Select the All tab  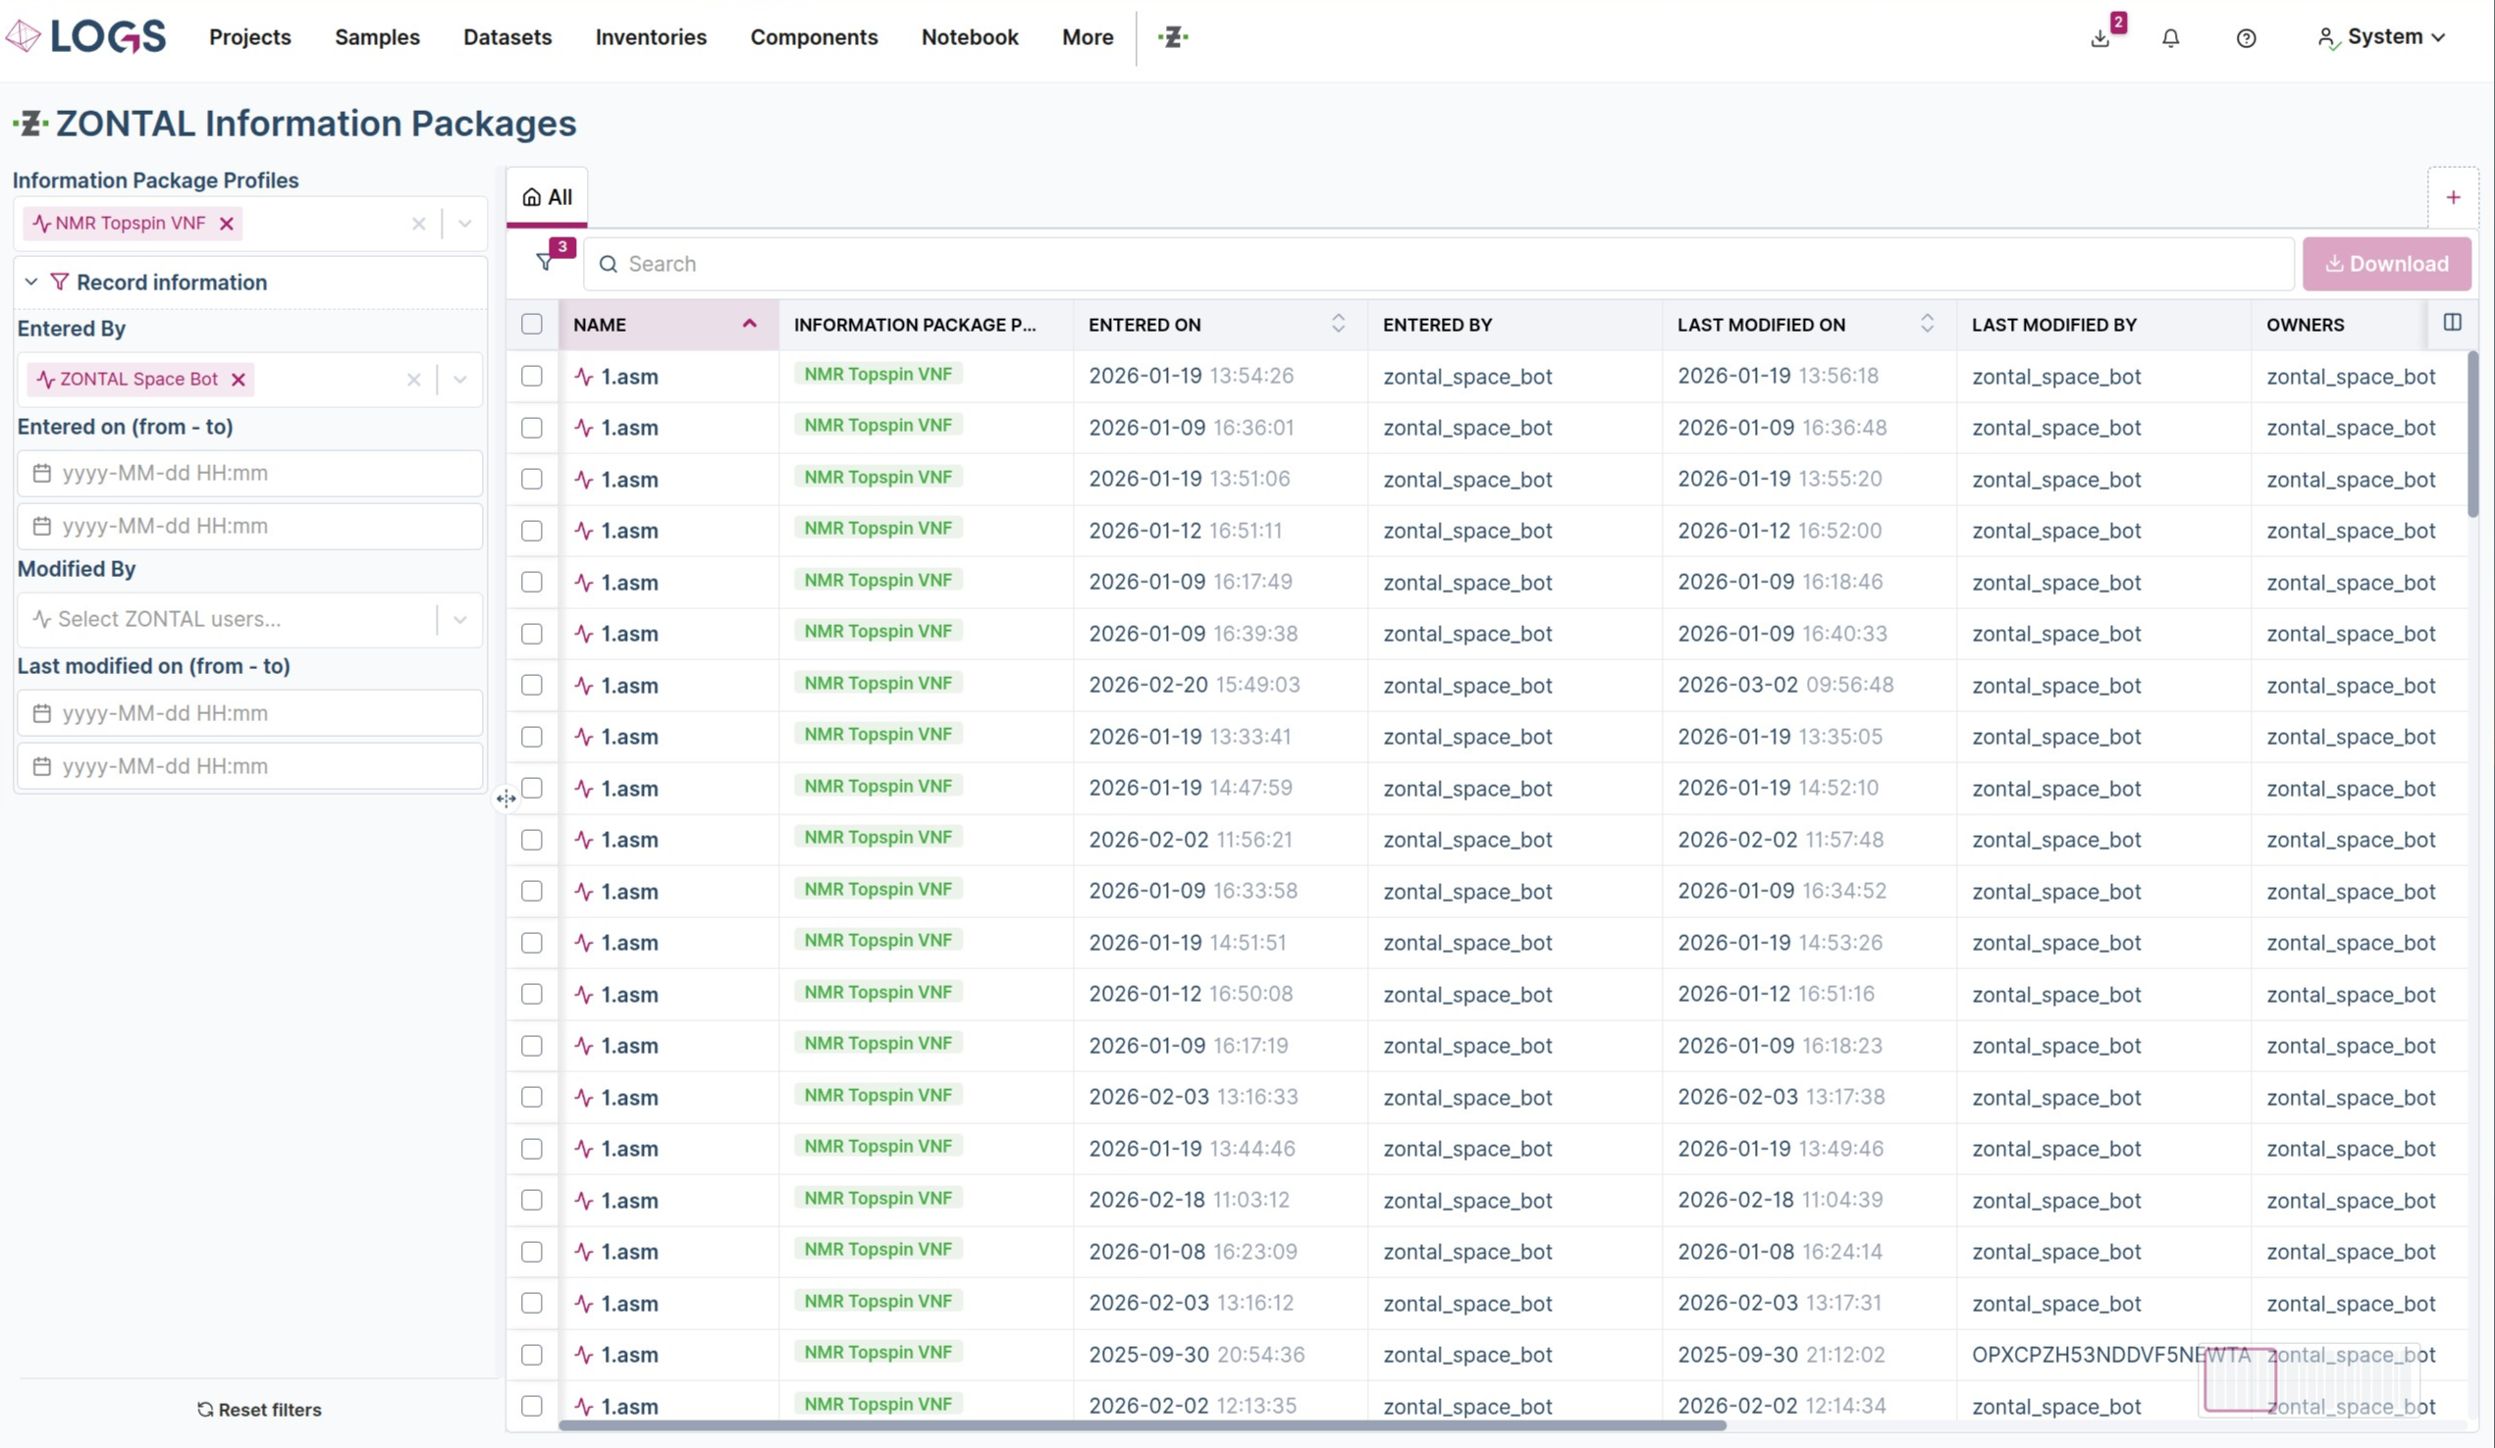(547, 197)
